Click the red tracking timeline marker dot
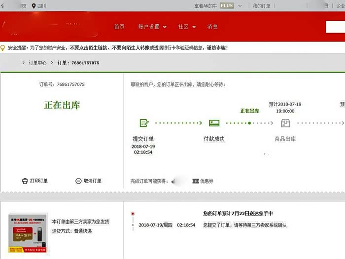The image size is (345, 259). [133, 214]
